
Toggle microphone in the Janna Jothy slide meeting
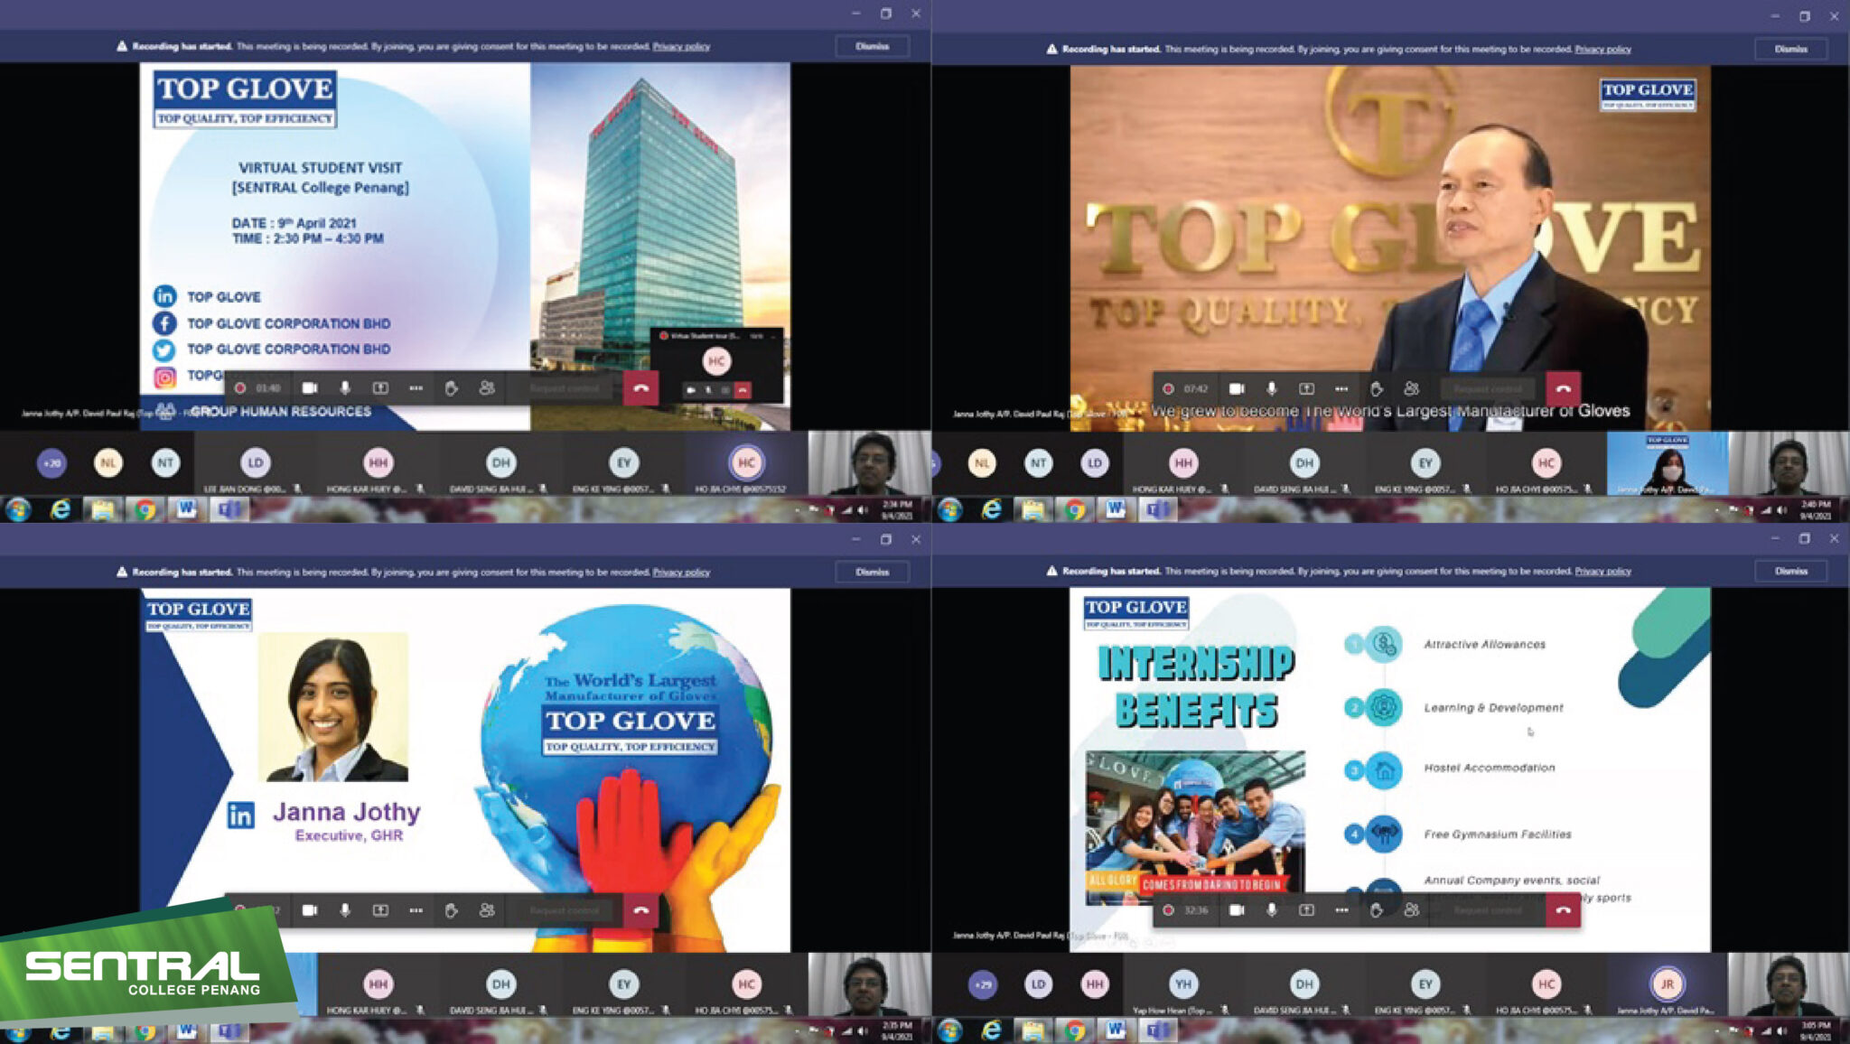344,910
